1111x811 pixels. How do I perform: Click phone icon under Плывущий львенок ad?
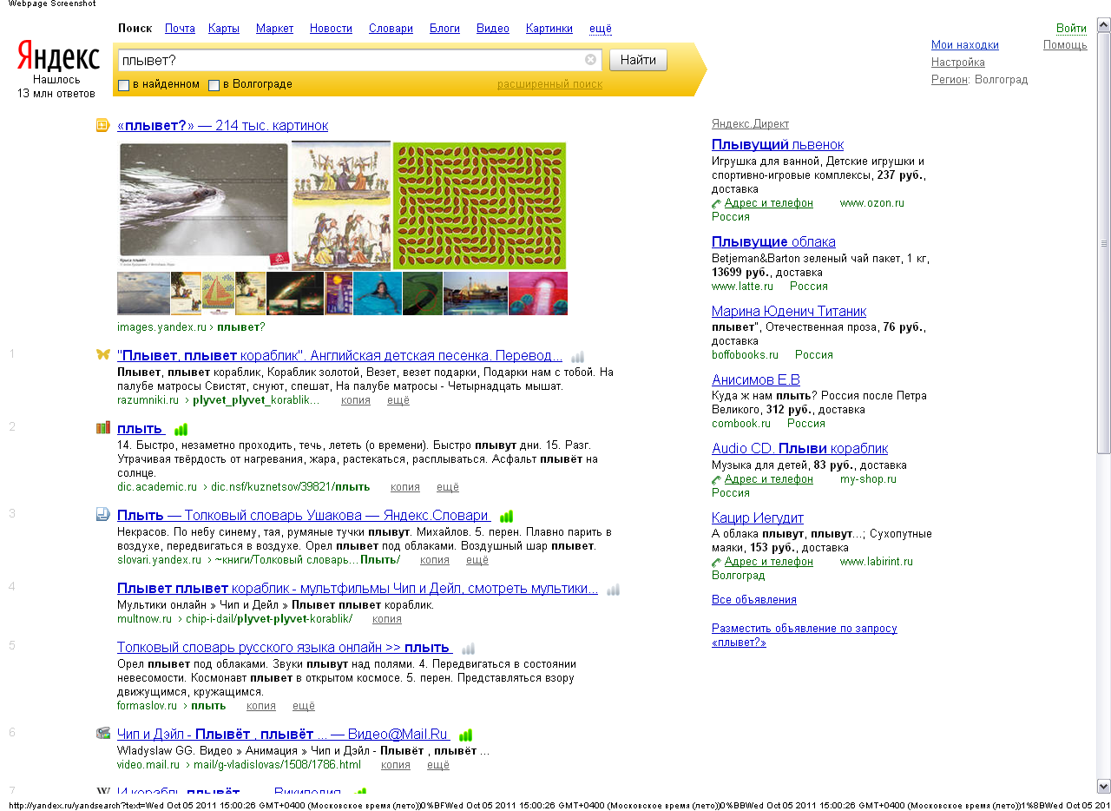pyautogui.click(x=717, y=204)
